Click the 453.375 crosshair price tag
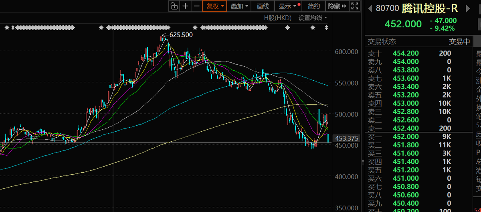 click(346, 139)
